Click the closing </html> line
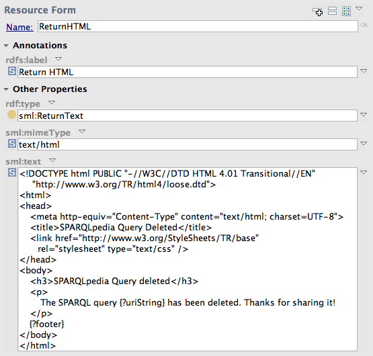 (x=38, y=345)
